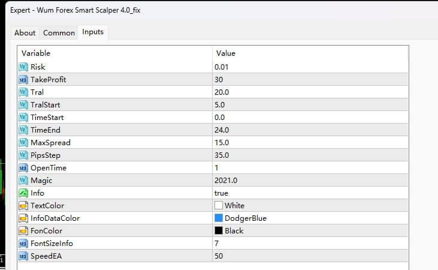The height and width of the screenshot is (270, 438).
Task: Click the TralStart variable name
Action: pos(46,104)
